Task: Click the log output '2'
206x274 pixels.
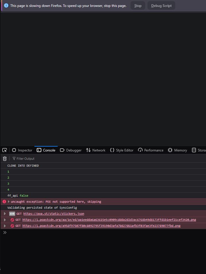Action: point(8,178)
